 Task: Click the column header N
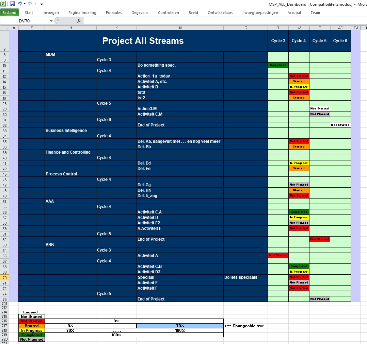click(x=180, y=28)
